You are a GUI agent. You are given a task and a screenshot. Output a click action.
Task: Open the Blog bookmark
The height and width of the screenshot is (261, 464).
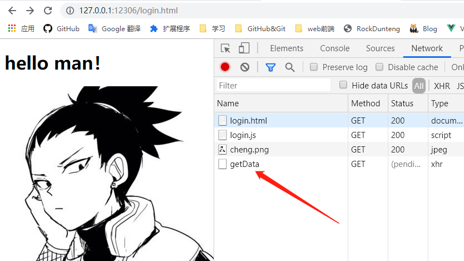click(423, 28)
